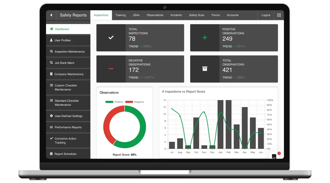Click the Jun bar in inspections chart
Image resolution: width=330 pixels, height=183 pixels.
(261, 138)
